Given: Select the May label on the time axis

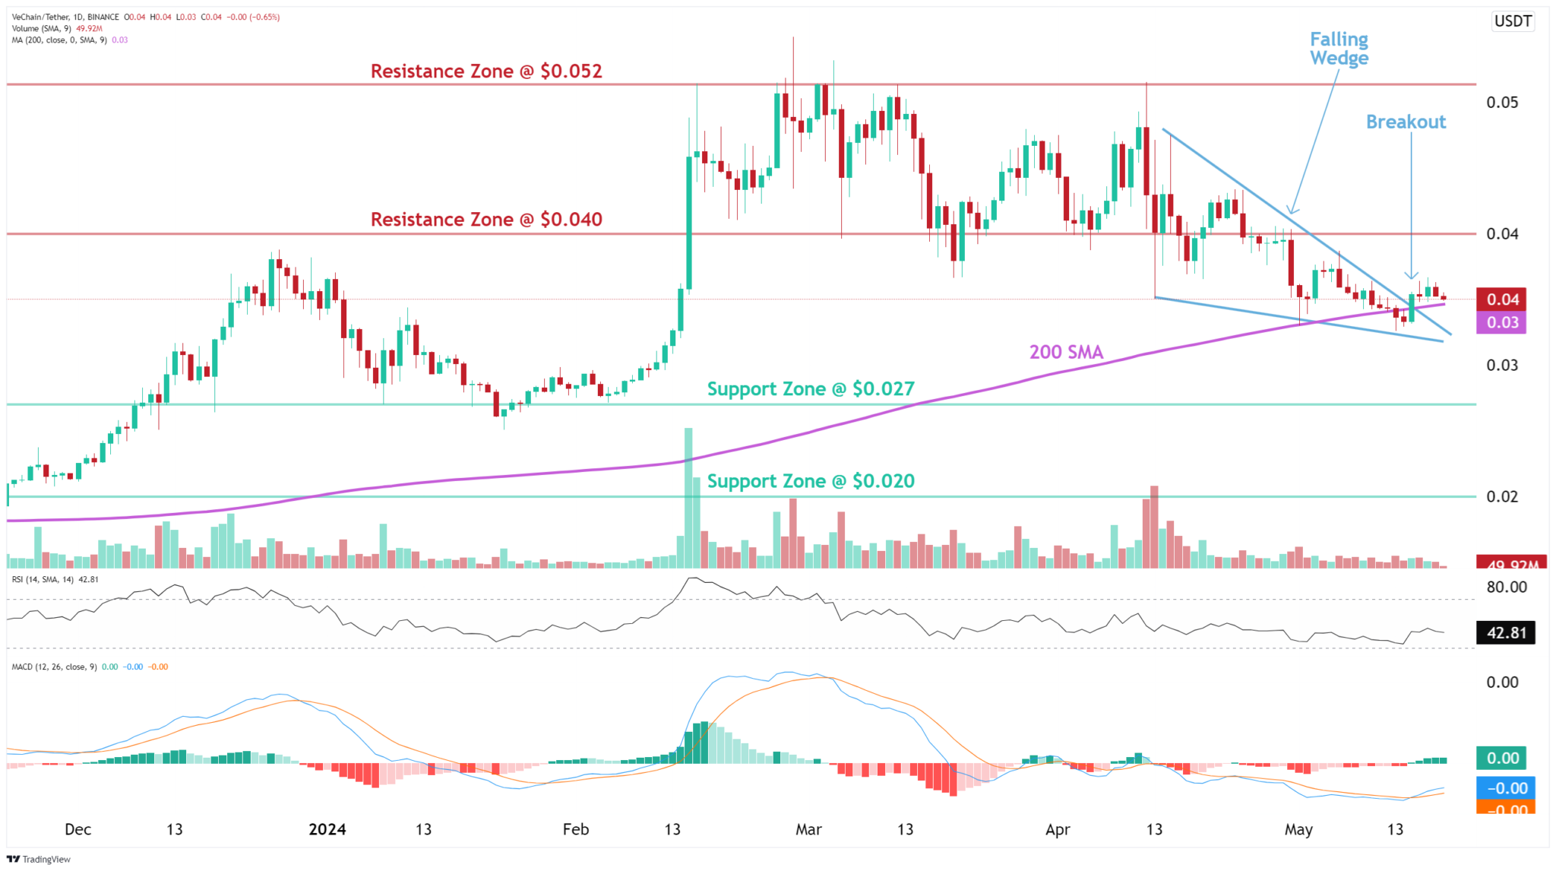Looking at the screenshot, I should 1298,830.
